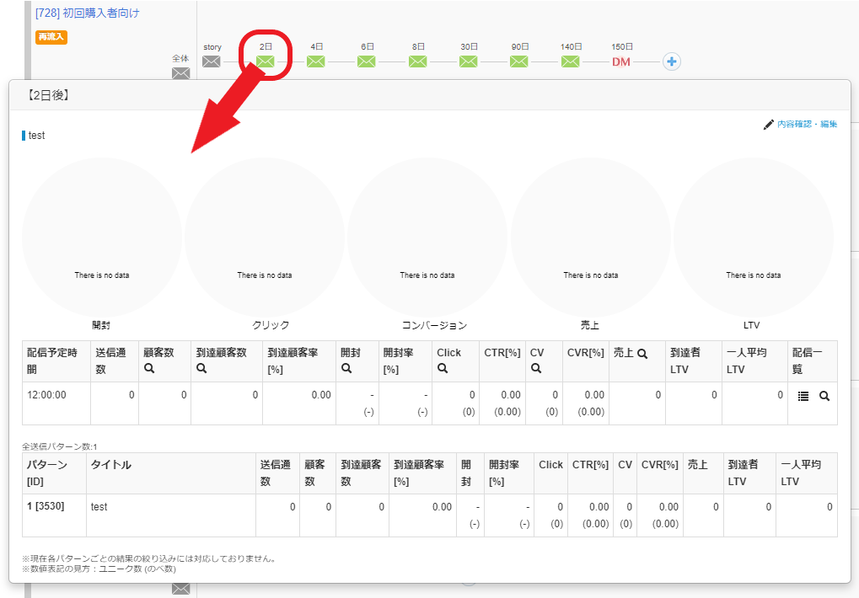Click magnifier under 顧客数 header
859x598 pixels.
tap(148, 368)
